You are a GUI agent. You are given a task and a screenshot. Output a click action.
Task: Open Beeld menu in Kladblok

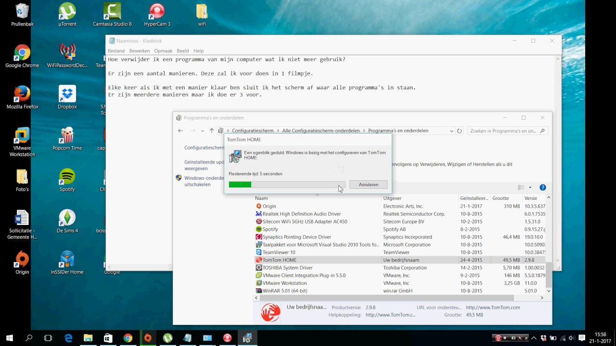pos(182,50)
